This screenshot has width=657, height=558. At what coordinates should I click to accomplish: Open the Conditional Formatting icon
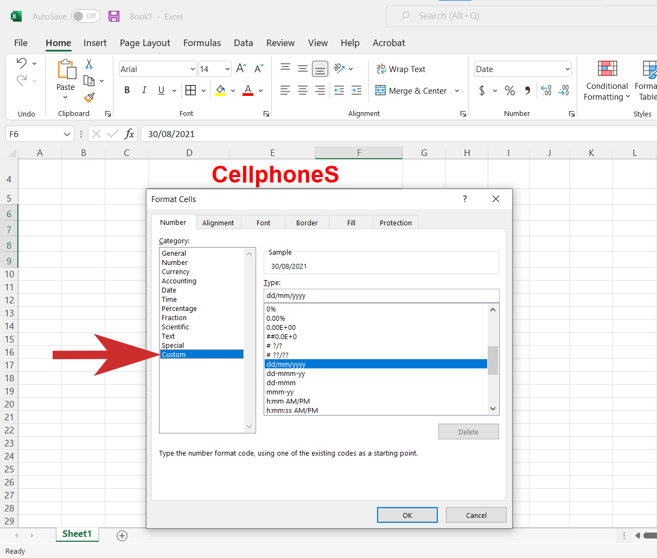click(607, 69)
